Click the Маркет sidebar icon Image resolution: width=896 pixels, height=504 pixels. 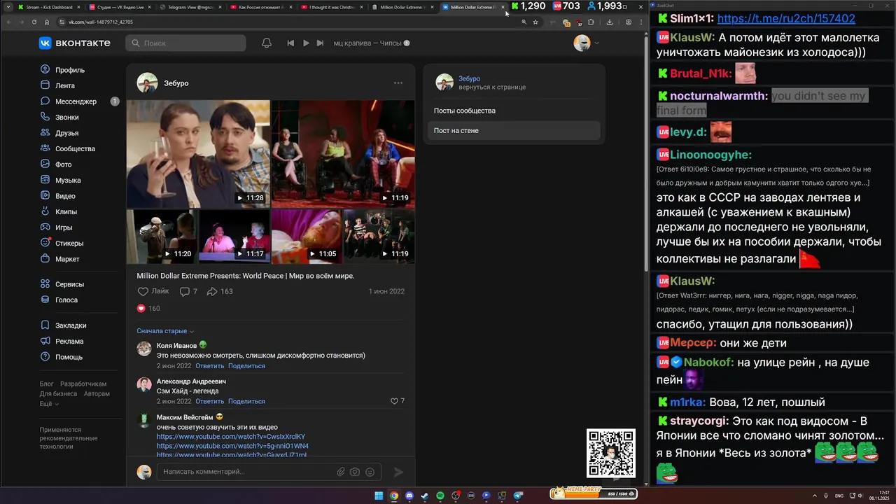point(45,259)
